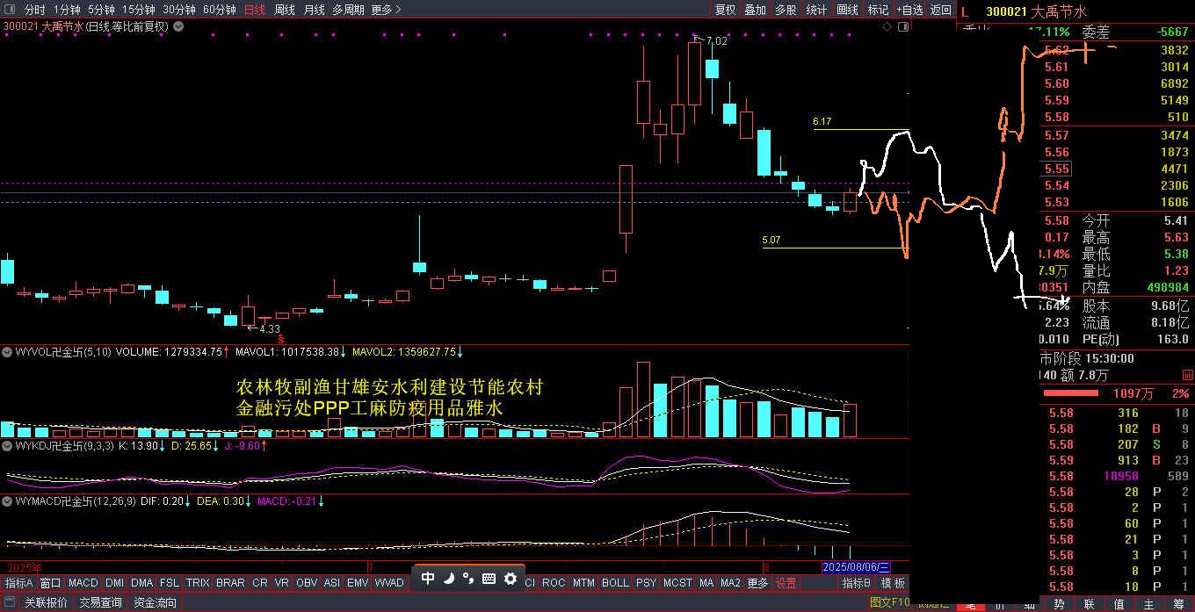Select the 1分钟 period tab

click(66, 10)
